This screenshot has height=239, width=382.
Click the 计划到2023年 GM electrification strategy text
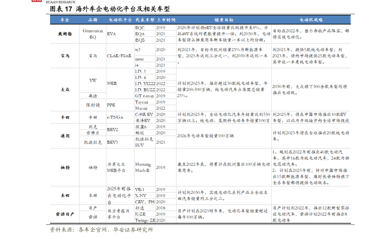pyautogui.click(x=311, y=136)
